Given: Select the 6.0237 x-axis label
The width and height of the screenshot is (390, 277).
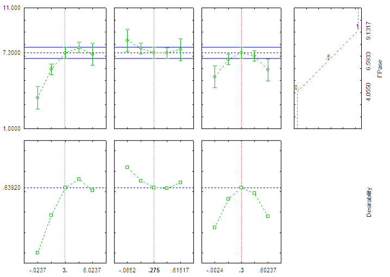Looking at the screenshot, I should (92, 270).
